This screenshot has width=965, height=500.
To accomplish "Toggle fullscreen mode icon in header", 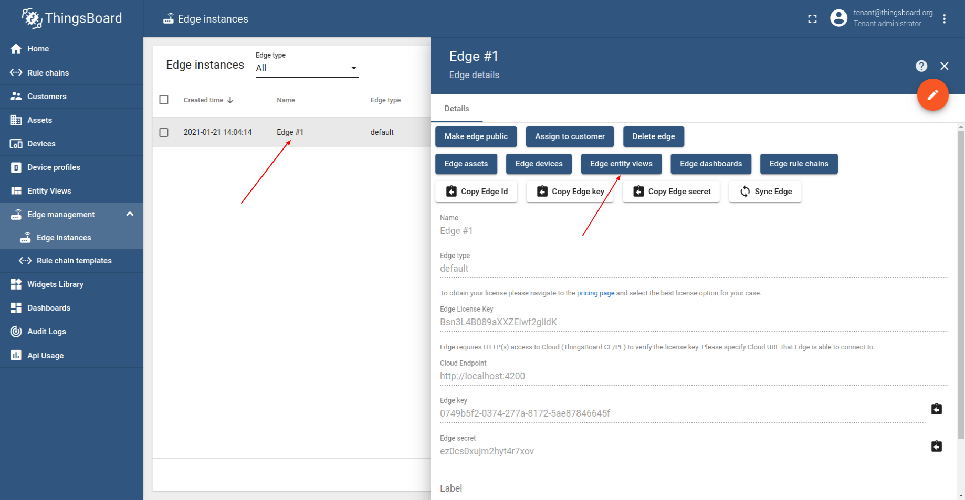I will (812, 19).
